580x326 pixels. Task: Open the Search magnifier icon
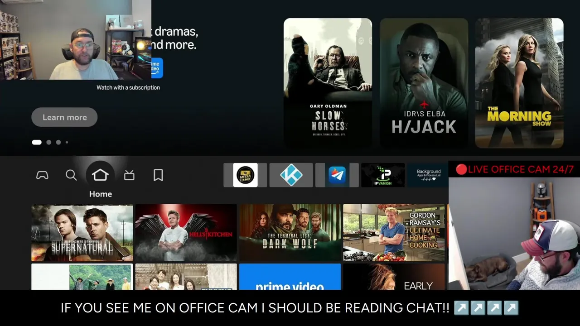pyautogui.click(x=71, y=175)
